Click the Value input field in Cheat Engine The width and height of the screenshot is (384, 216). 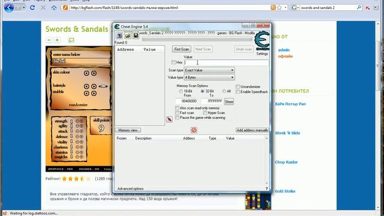pyautogui.click(x=226, y=62)
